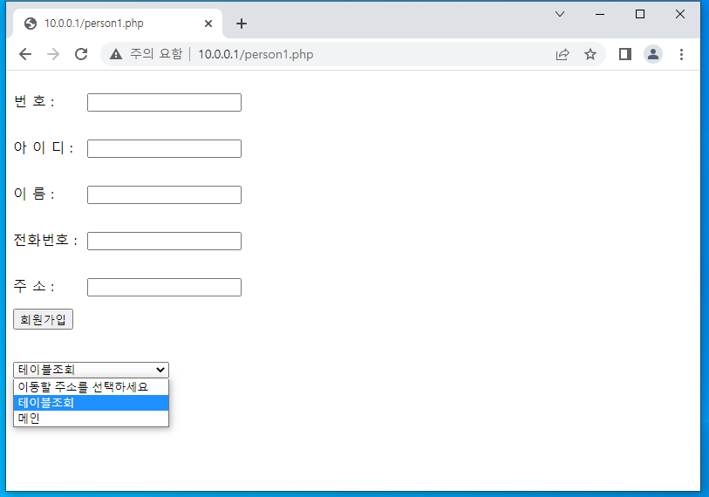Screen dimensions: 709x497
Task: Click the not-secure warning triangle icon
Action: point(116,54)
